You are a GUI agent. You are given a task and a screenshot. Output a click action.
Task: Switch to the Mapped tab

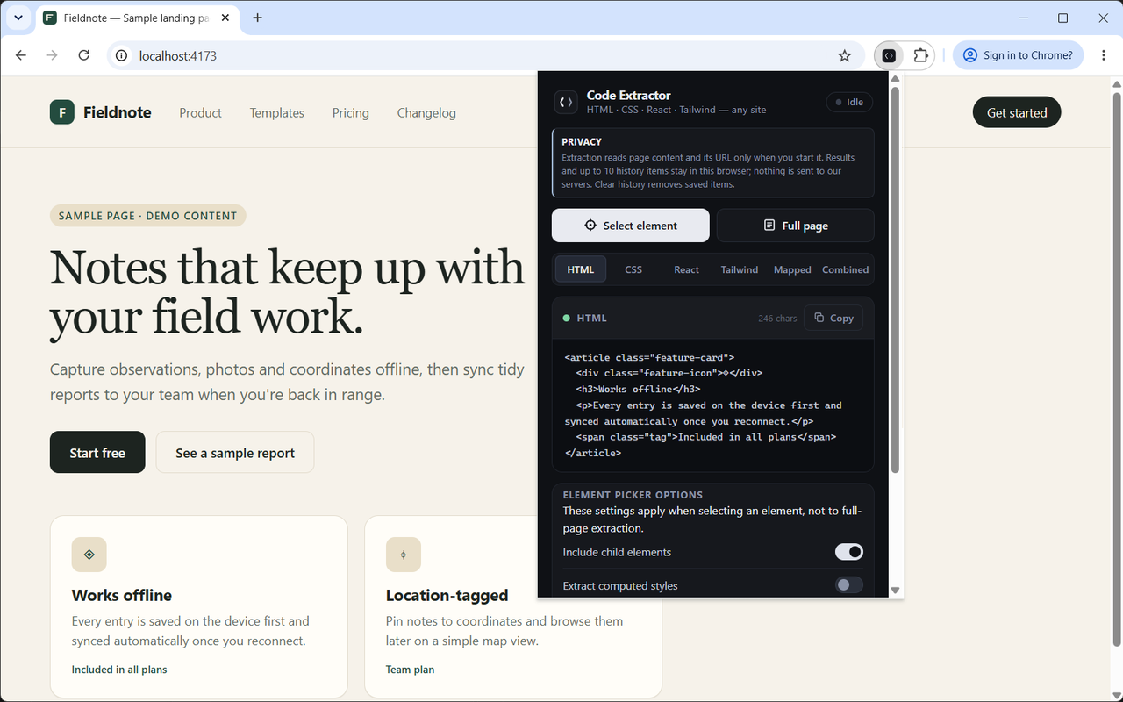[792, 269]
